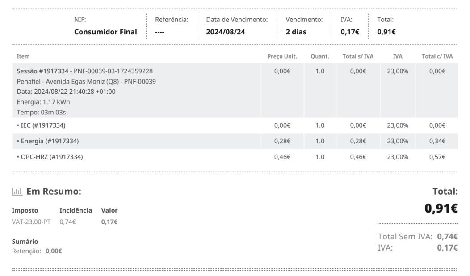Click the Retenção 0,00€ value
The height and width of the screenshot is (276, 470).
(x=54, y=251)
